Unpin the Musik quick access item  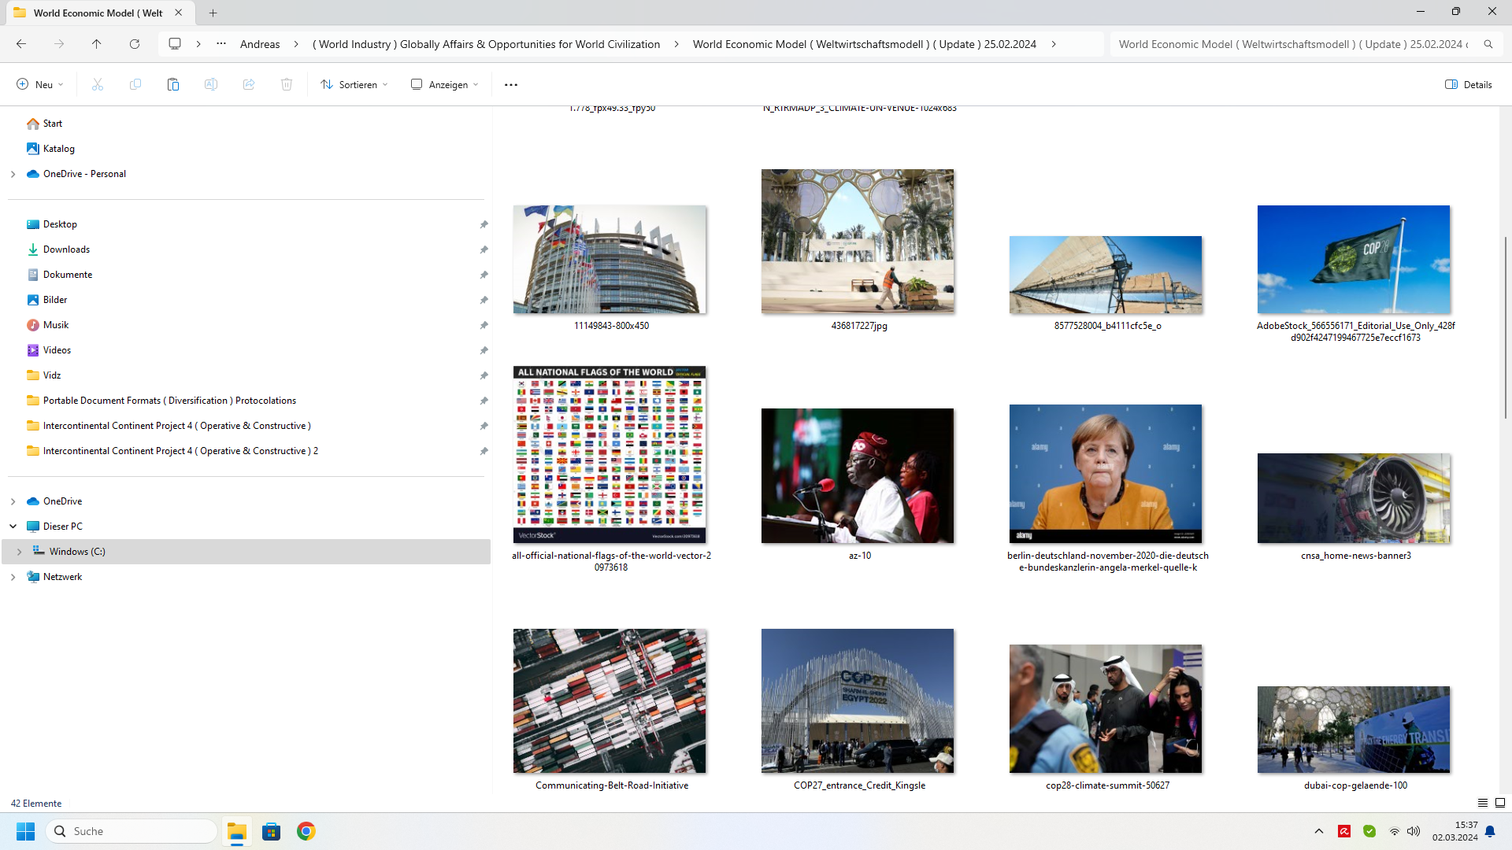tap(484, 325)
